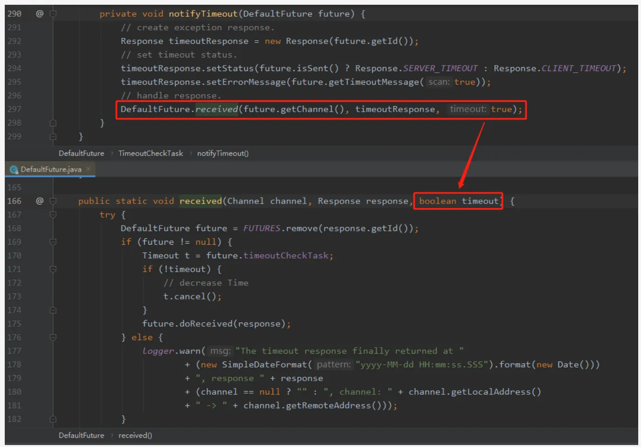Viewport: 641px width, 447px height.
Task: Collapse the notifyTimeout method at line 290
Action: [53, 14]
